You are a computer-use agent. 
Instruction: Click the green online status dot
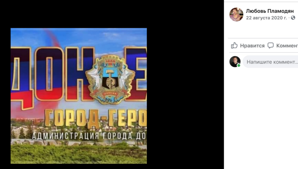tap(239, 65)
